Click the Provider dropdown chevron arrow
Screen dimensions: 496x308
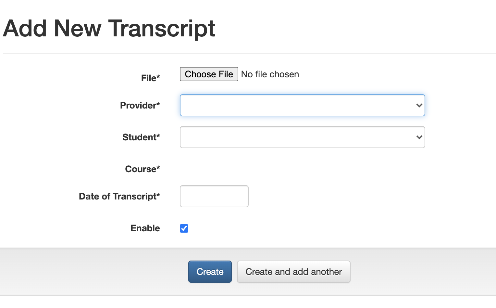[x=419, y=105]
